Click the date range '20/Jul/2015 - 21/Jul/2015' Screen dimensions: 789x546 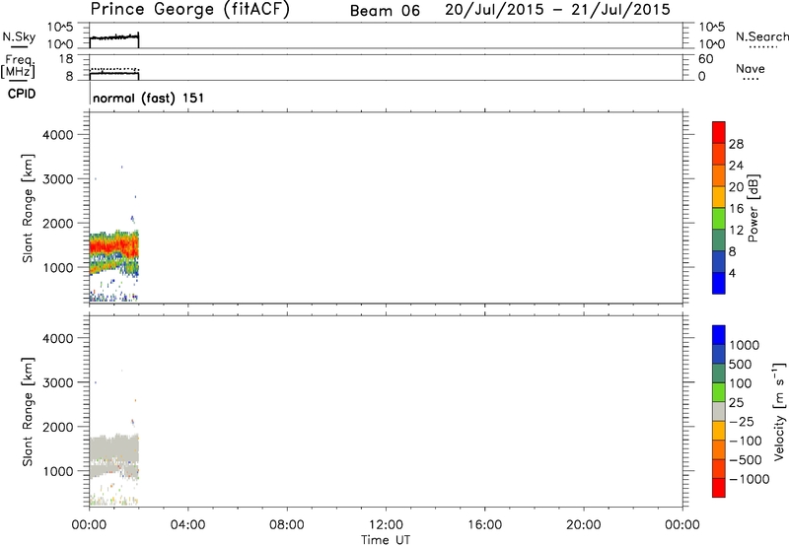point(557,10)
